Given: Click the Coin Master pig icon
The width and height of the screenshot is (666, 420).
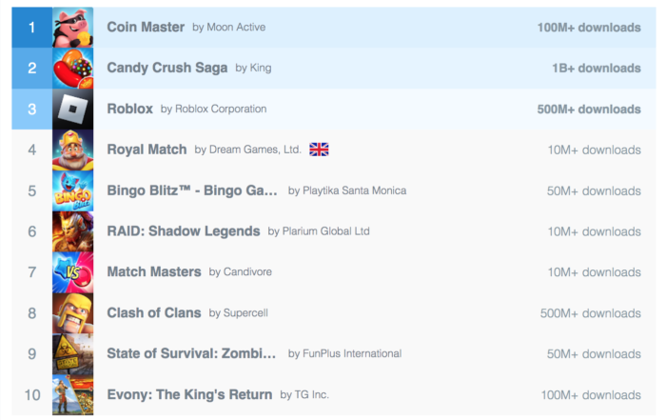Looking at the screenshot, I should (72, 27).
